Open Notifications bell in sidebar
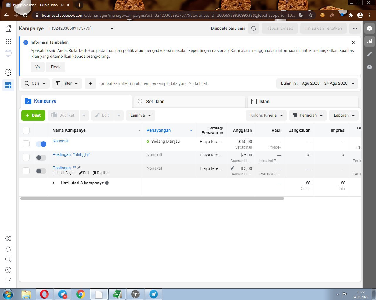This screenshot has width=376, height=300. point(8,249)
